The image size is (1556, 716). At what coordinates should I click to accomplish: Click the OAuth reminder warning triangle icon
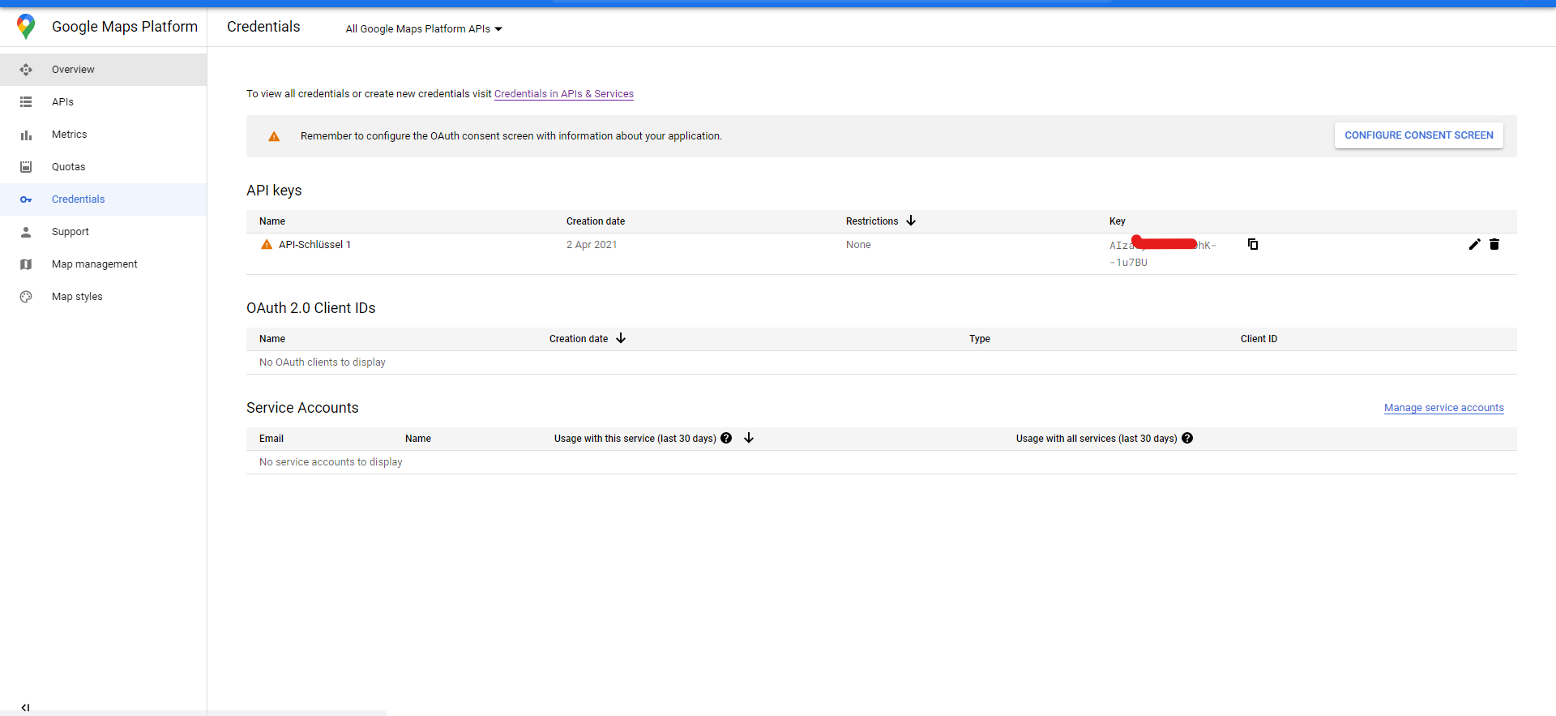tap(274, 136)
